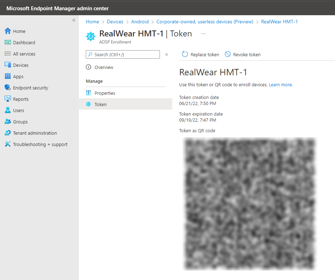Collapse the resource menu pane
Viewport: 335px width, 280px height.
tap(167, 54)
